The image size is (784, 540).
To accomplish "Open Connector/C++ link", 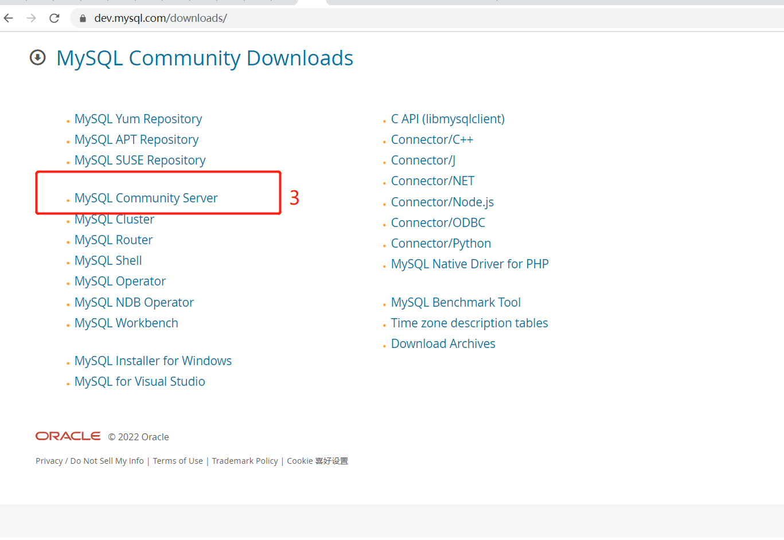I will (x=432, y=140).
